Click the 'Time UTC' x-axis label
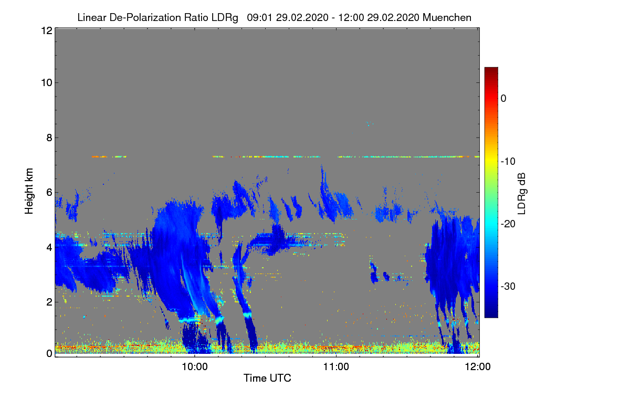Viewport: 630px width, 420px height. click(267, 378)
